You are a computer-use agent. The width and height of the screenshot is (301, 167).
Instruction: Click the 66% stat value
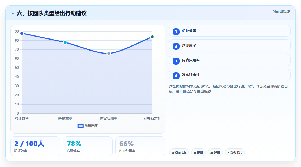(x=126, y=144)
